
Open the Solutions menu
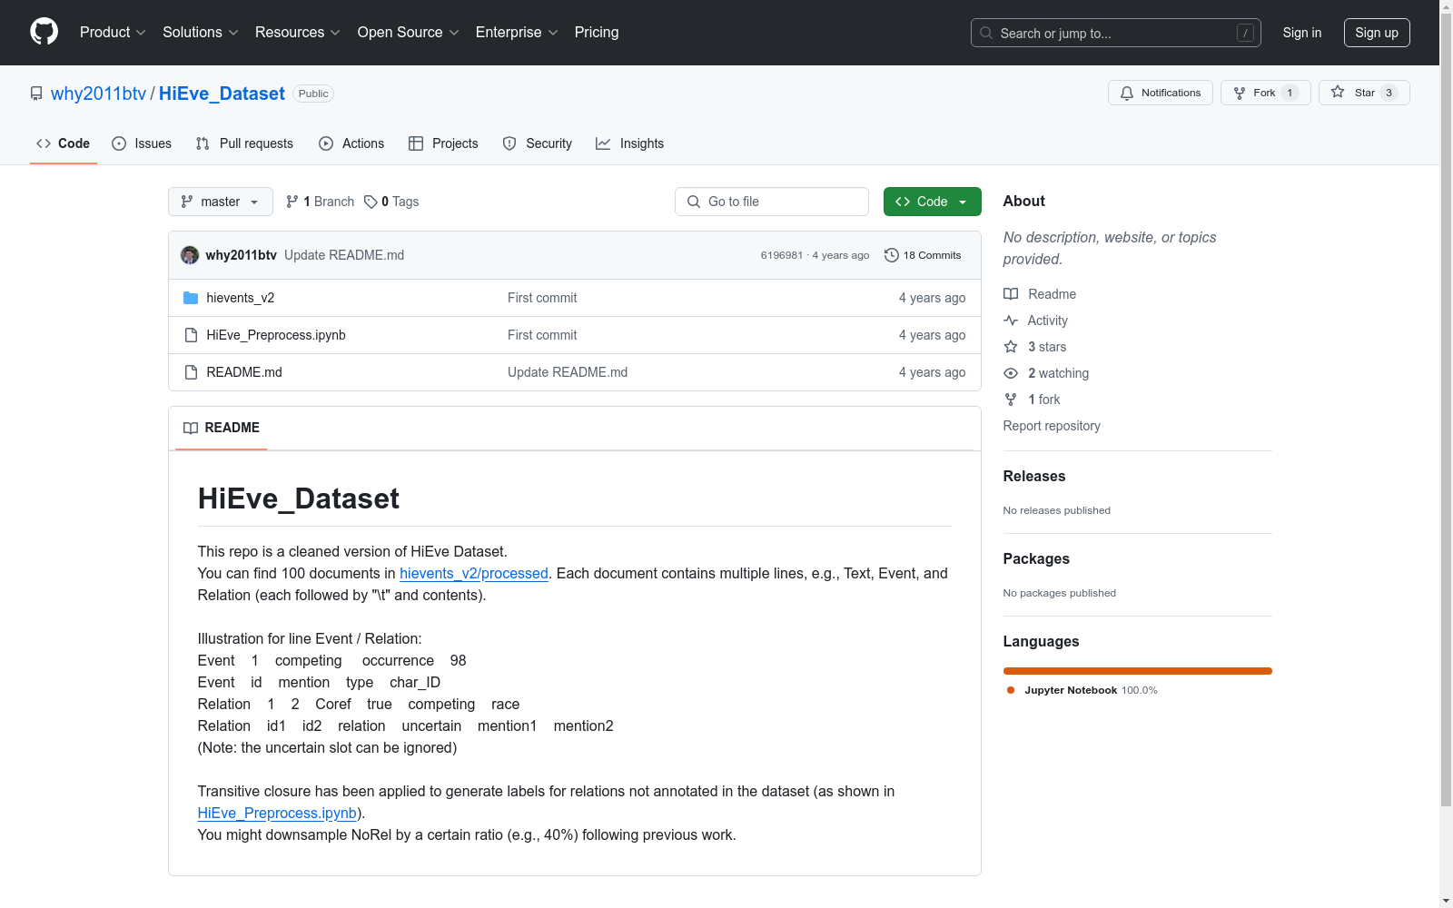[201, 33]
